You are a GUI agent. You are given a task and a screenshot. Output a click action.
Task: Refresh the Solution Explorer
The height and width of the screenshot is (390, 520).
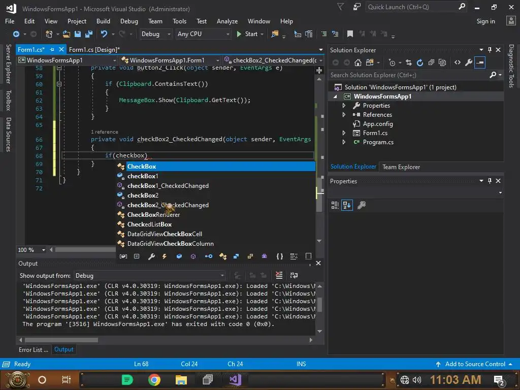(x=420, y=62)
